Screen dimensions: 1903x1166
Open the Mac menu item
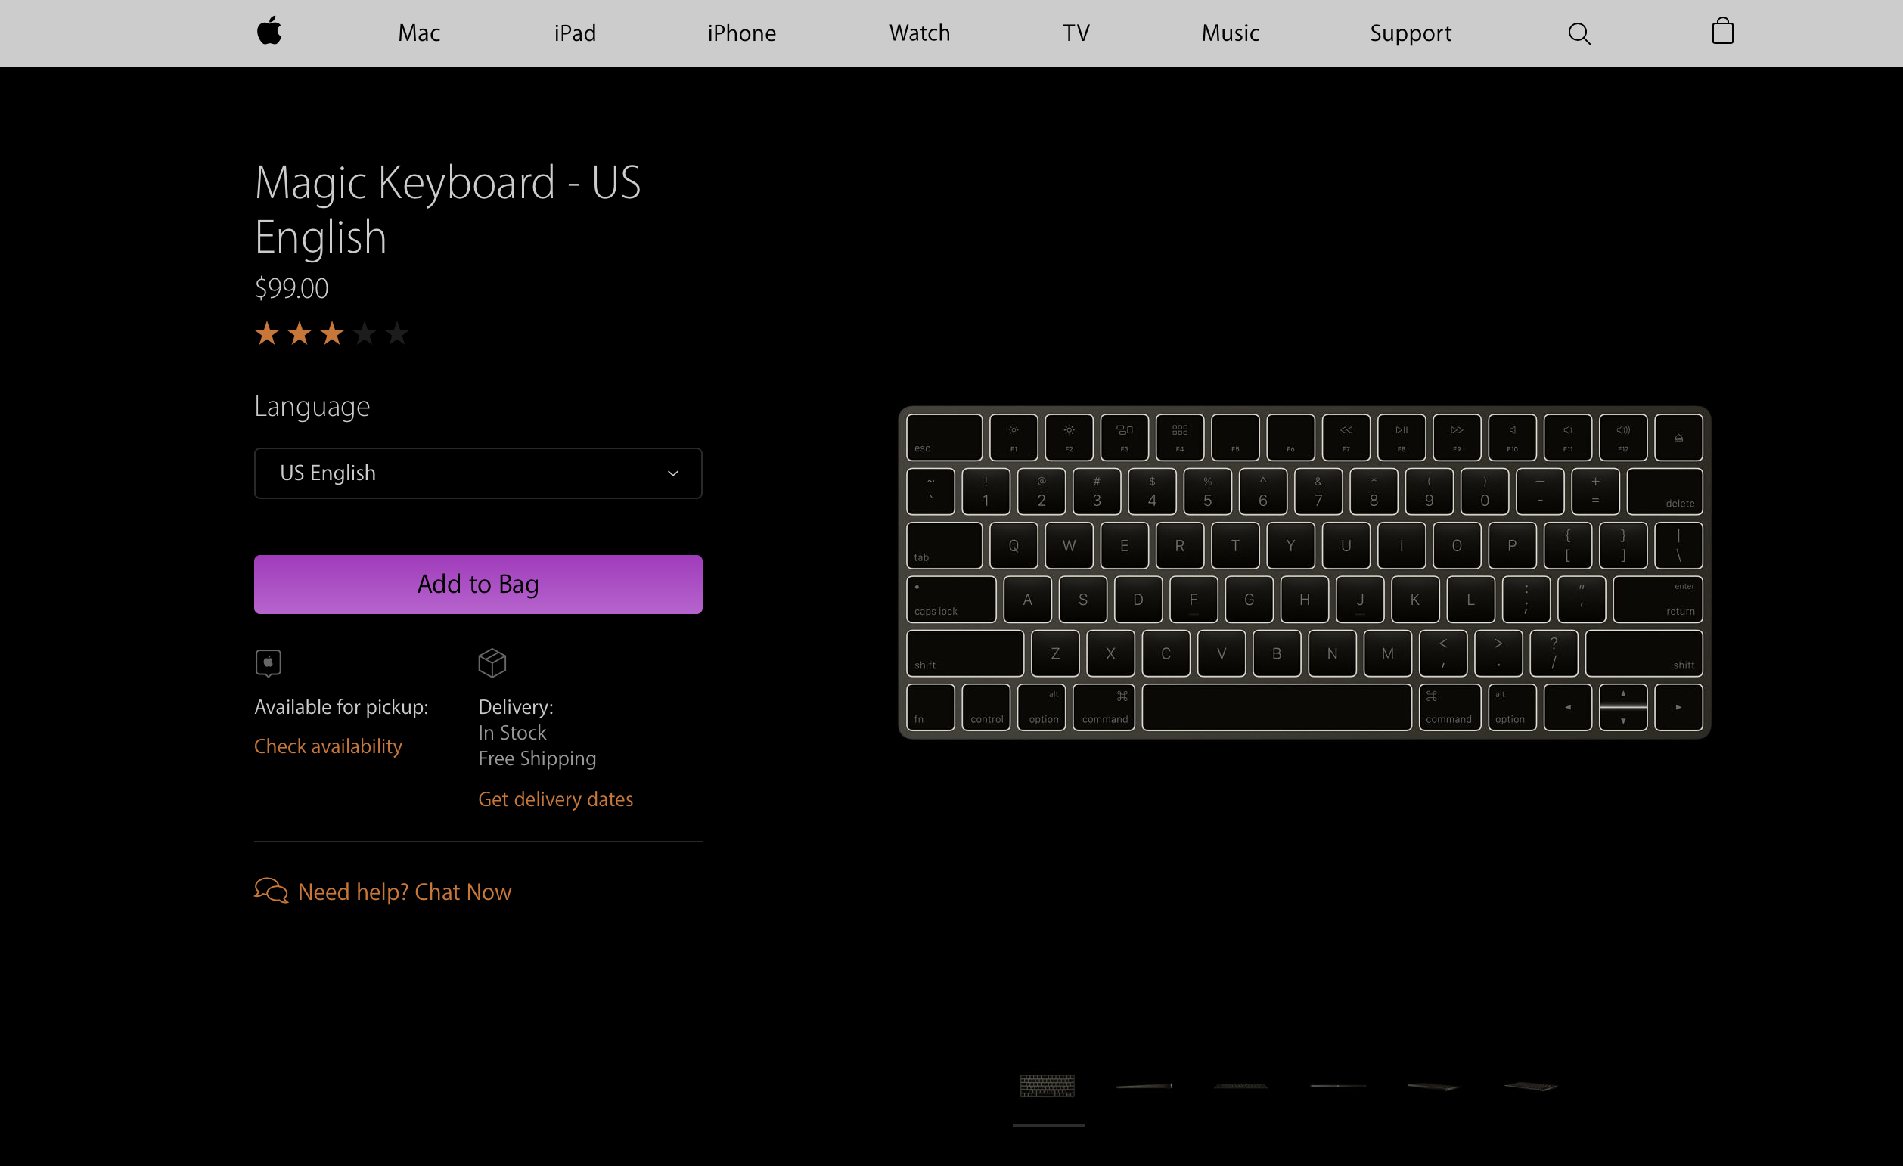coord(418,33)
